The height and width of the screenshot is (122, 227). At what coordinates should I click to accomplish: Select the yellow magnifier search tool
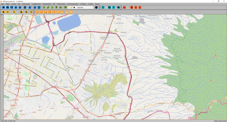pyautogui.click(x=14, y=12)
